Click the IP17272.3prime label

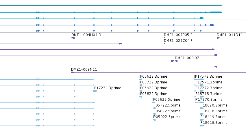click(208, 88)
